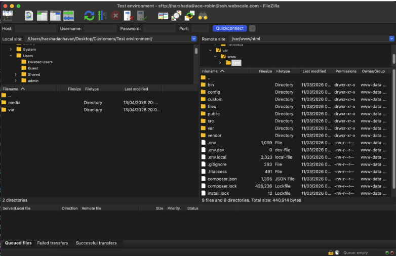396x256 pixels.
Task: Focus the Host input field
Action: [35, 28]
